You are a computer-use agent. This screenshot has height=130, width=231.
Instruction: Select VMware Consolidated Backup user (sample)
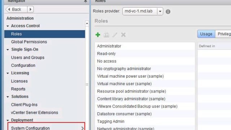point(145,106)
